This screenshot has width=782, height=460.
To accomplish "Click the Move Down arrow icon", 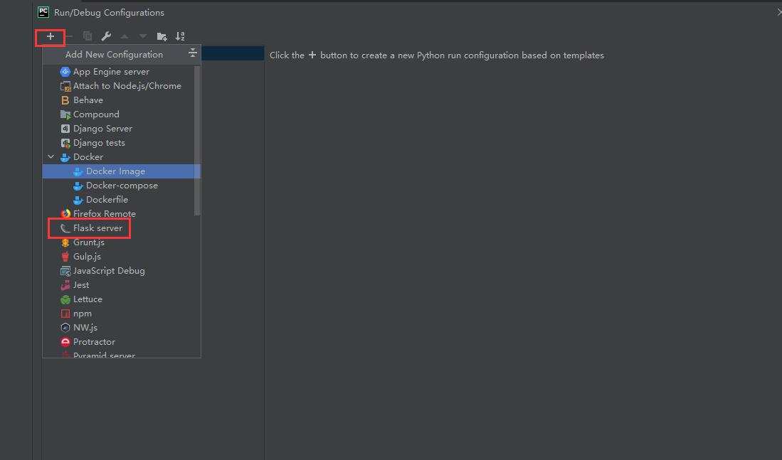I will click(143, 36).
